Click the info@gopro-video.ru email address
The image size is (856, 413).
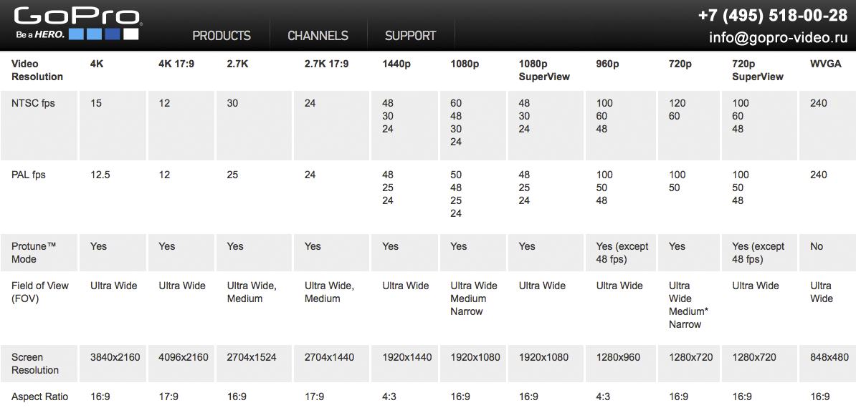(778, 38)
